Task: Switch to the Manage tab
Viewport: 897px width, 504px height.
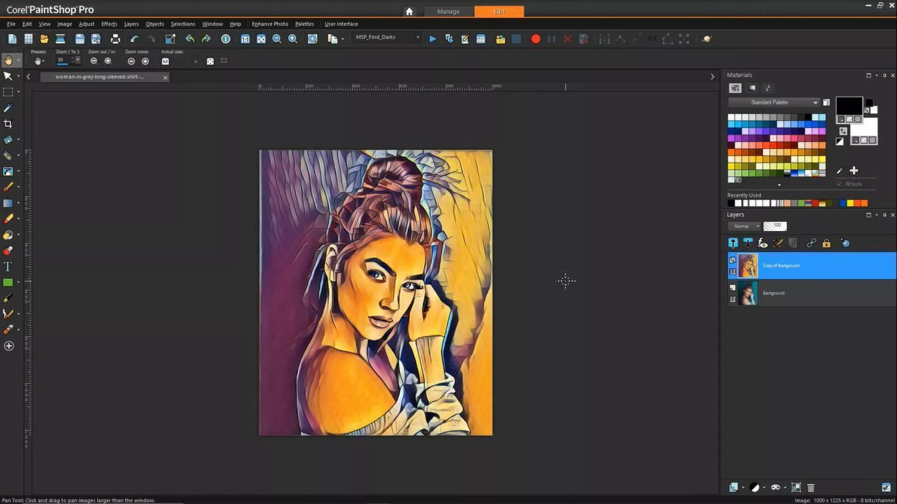Action: 448,11
